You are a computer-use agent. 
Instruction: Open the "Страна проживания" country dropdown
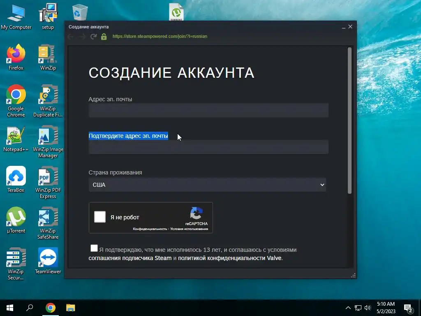207,185
